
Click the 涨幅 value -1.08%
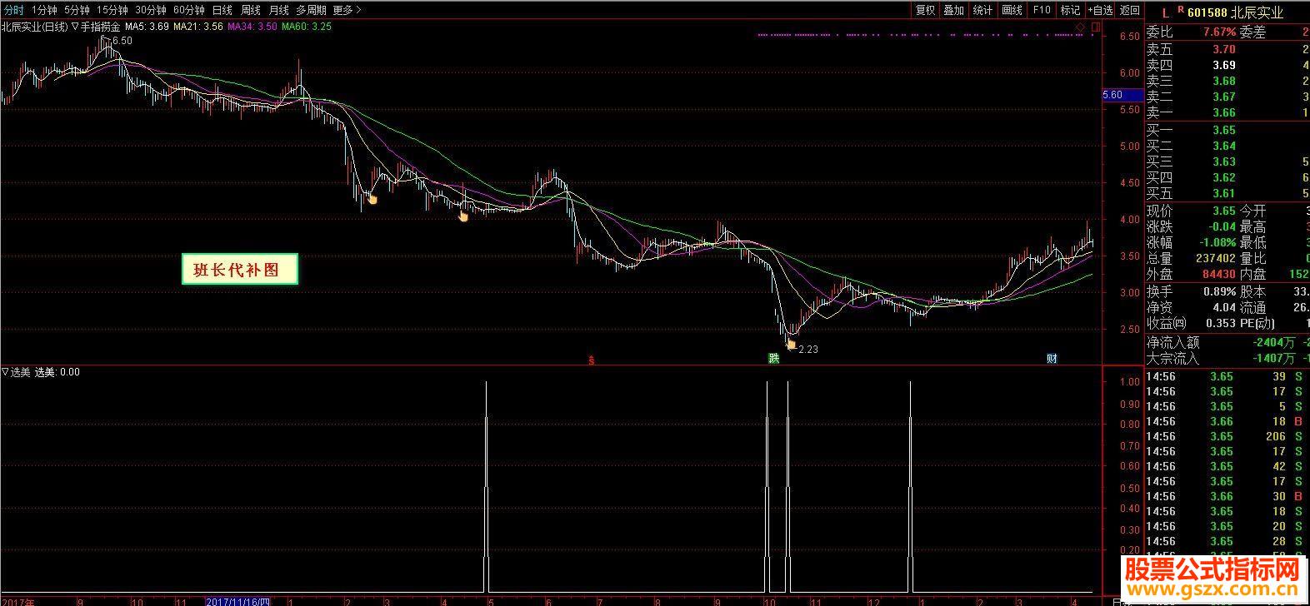point(1217,242)
